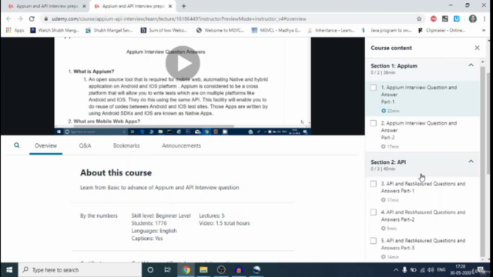Check lecture 3 API RestAssured Part-1
This screenshot has width=493, height=277.
(x=373, y=184)
